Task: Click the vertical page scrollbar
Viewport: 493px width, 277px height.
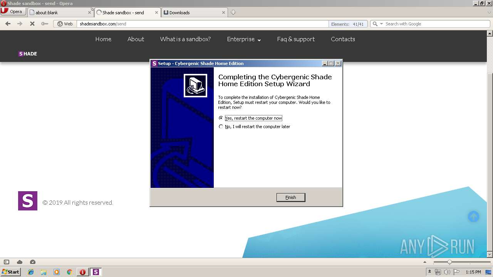Action: [x=490, y=144]
